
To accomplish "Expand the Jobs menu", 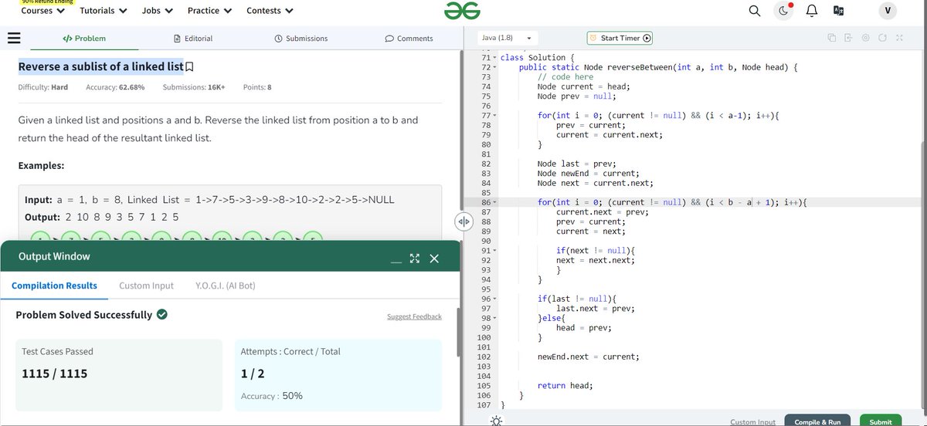I will [x=157, y=11].
